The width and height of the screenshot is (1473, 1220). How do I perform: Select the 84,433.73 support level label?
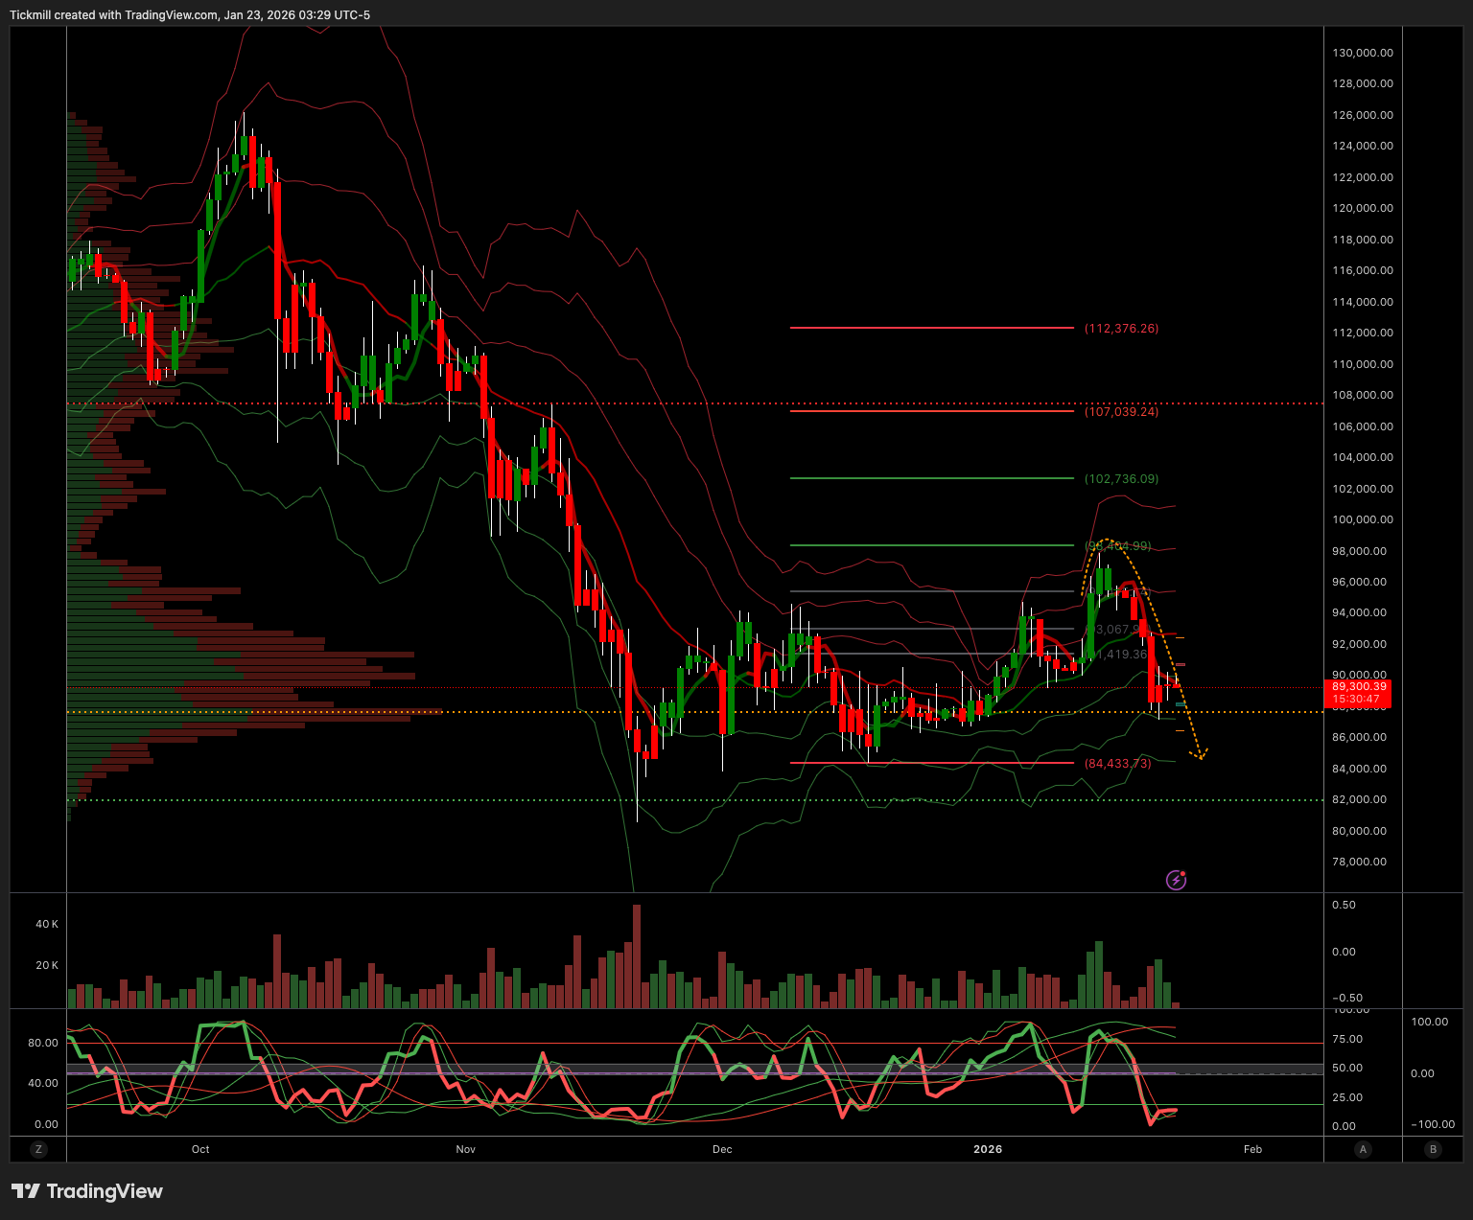pyautogui.click(x=1117, y=763)
